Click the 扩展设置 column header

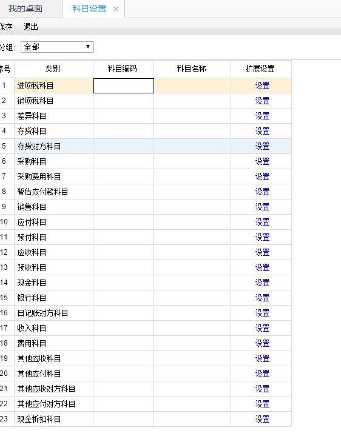coord(261,69)
